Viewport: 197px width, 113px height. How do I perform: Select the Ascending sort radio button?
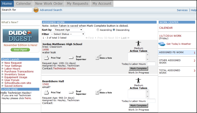point(98,30)
